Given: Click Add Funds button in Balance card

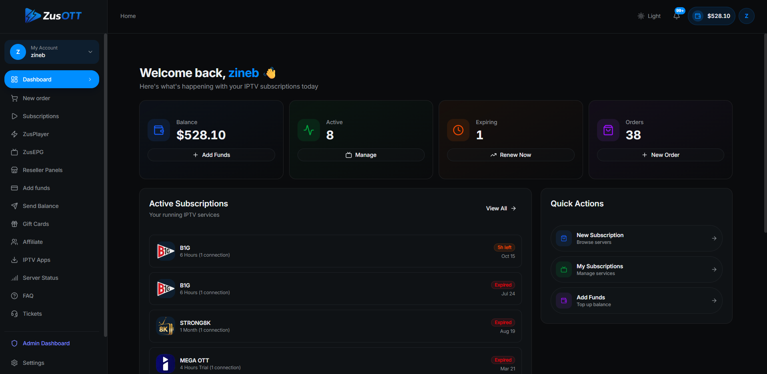Looking at the screenshot, I should [211, 155].
